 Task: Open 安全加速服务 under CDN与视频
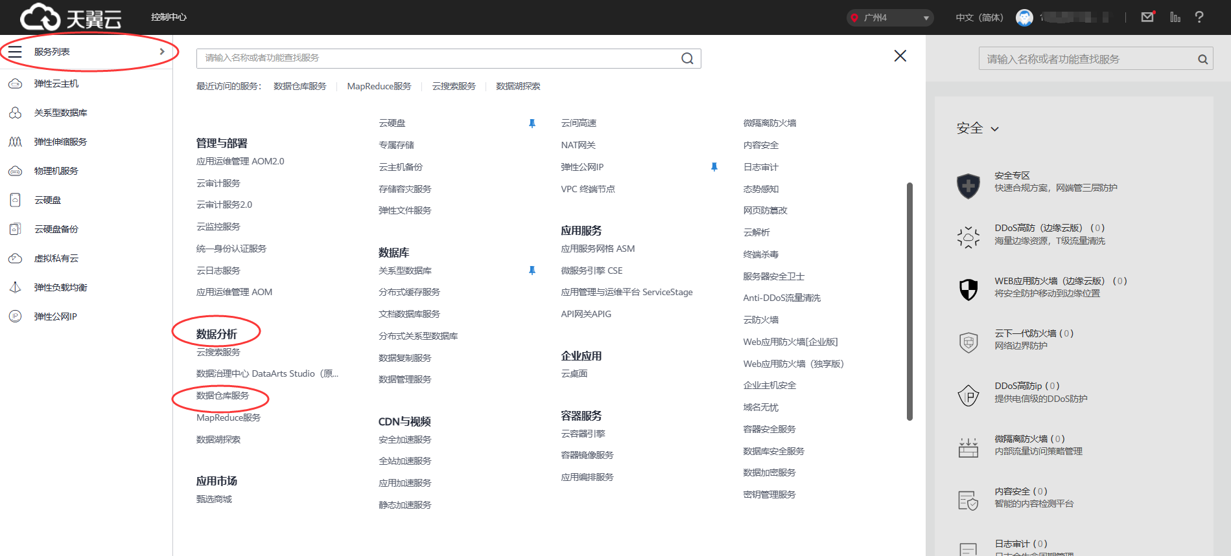pos(405,439)
